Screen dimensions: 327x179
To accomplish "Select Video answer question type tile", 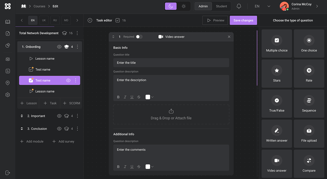I will (277, 164).
